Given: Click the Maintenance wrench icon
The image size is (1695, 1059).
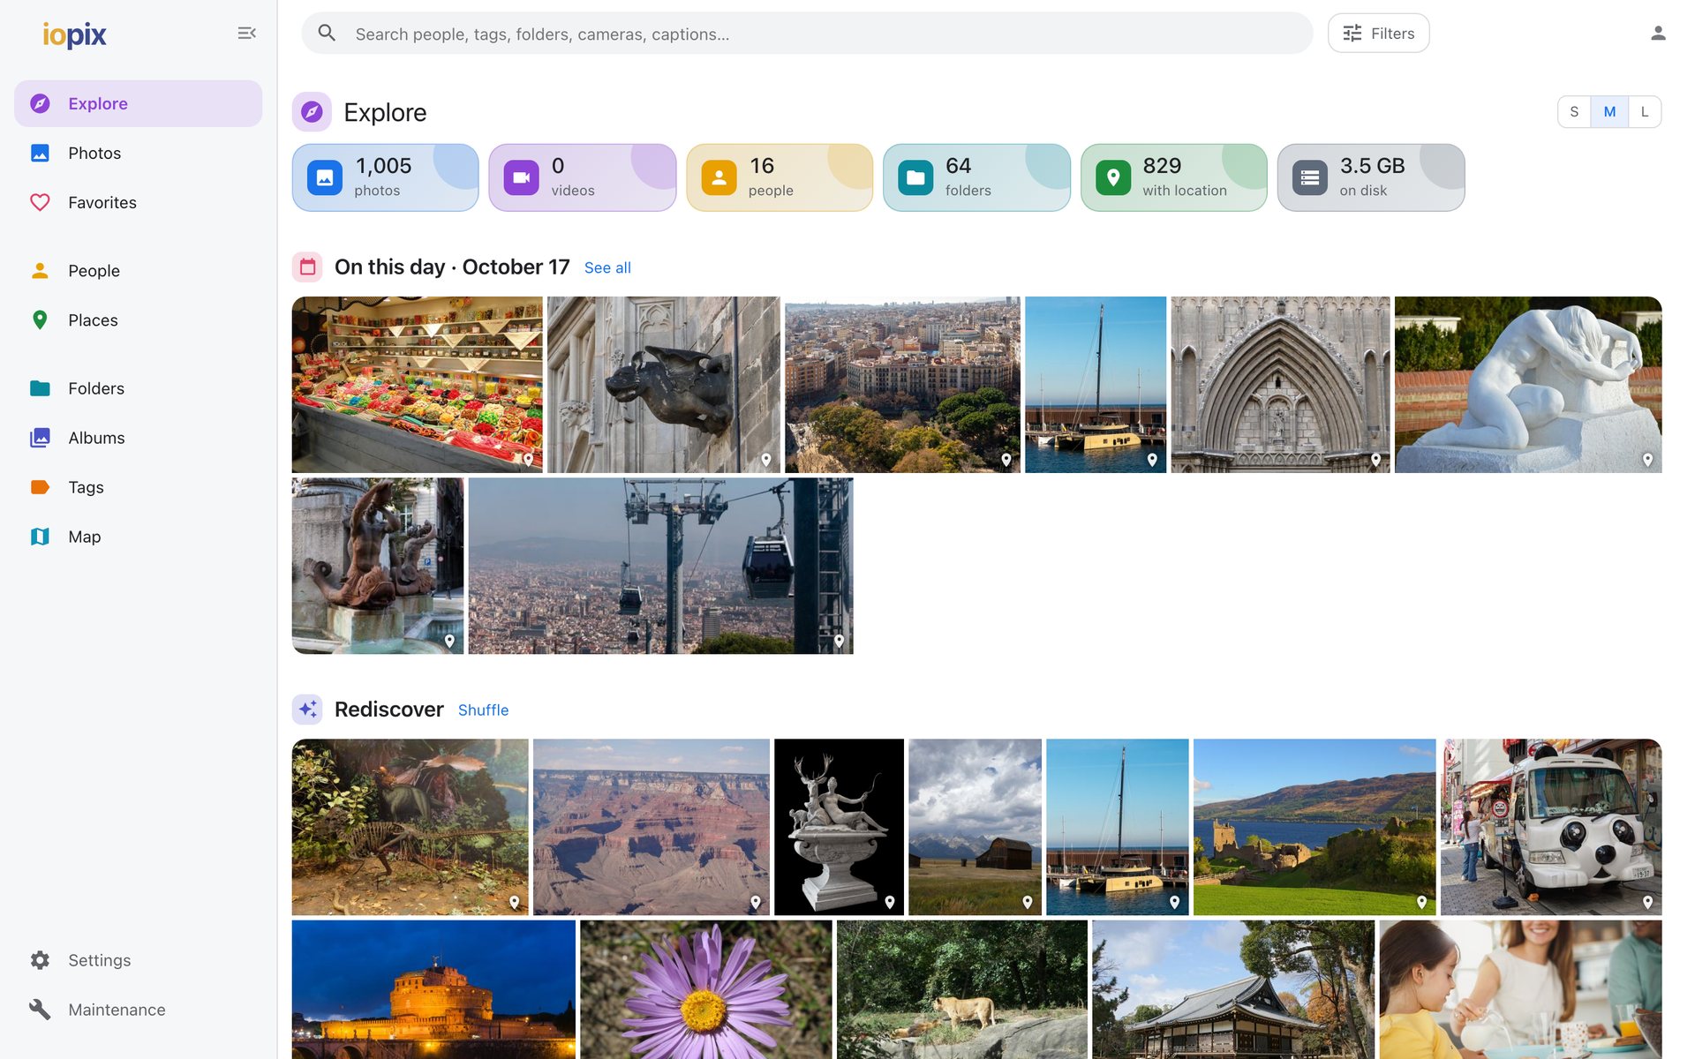Looking at the screenshot, I should tap(40, 1010).
